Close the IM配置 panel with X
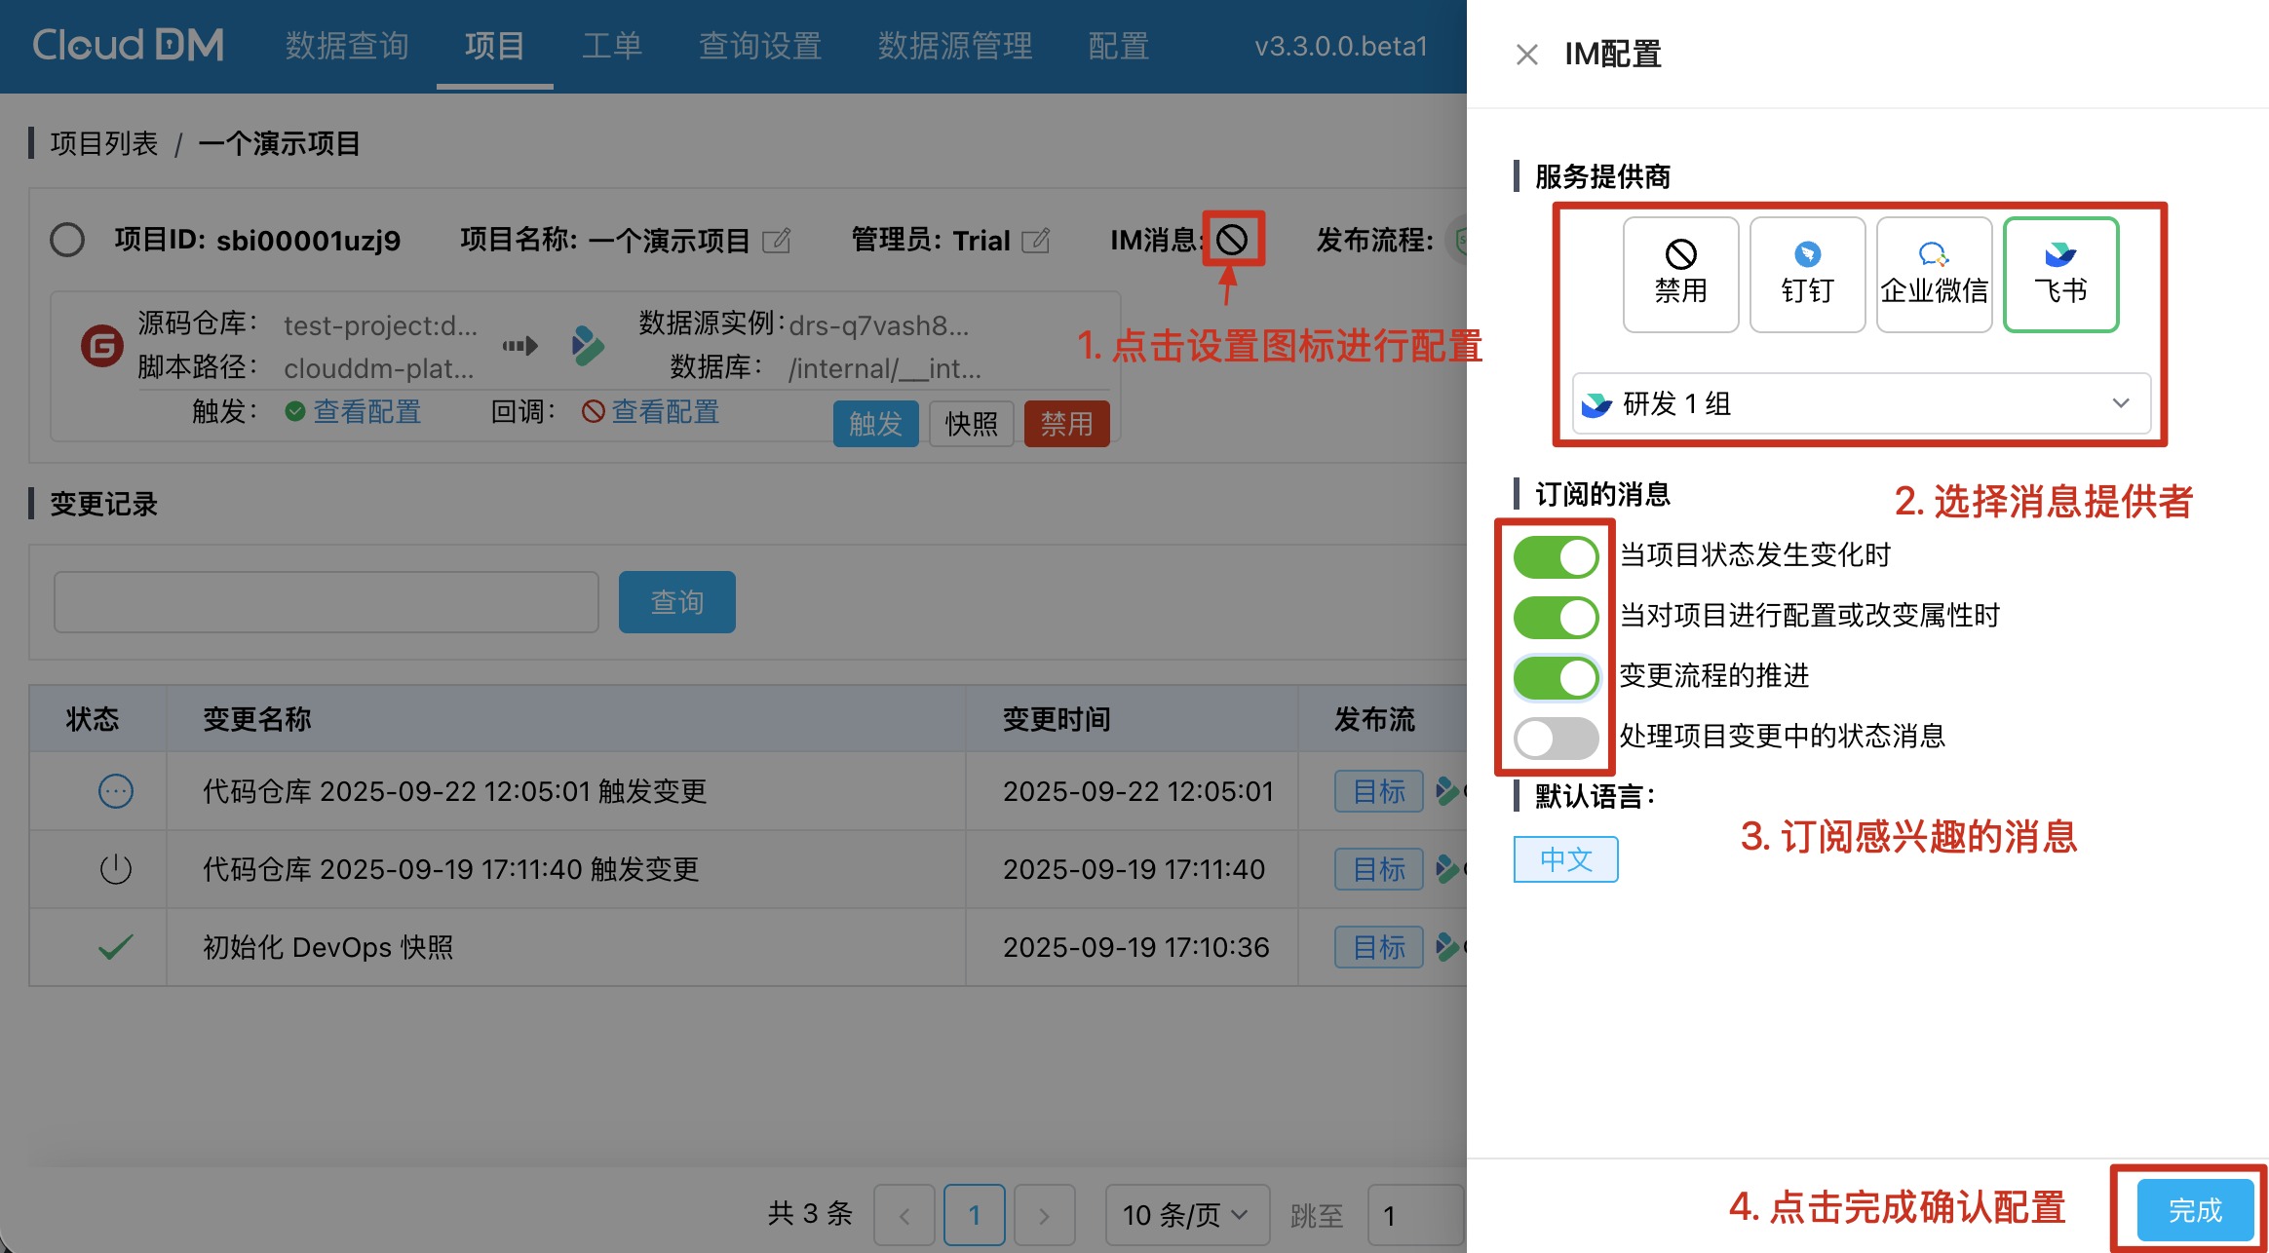 pyautogui.click(x=1526, y=55)
